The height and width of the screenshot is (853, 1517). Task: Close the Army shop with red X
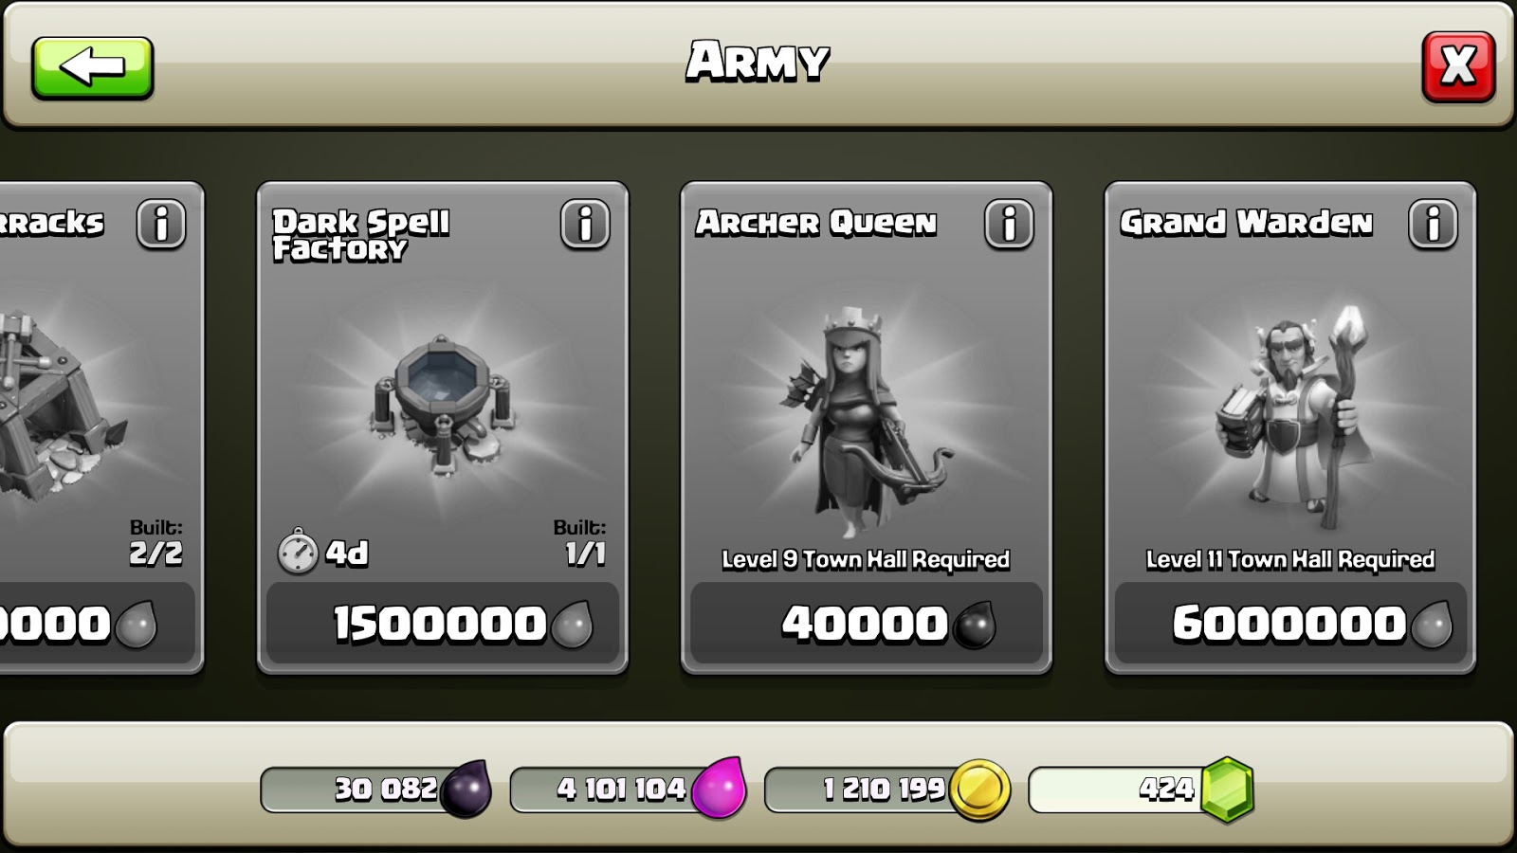point(1458,66)
